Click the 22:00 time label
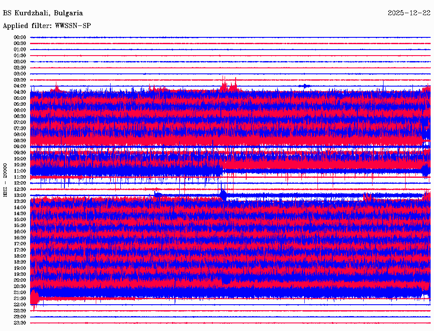This screenshot has height=331, width=434. 20,304
